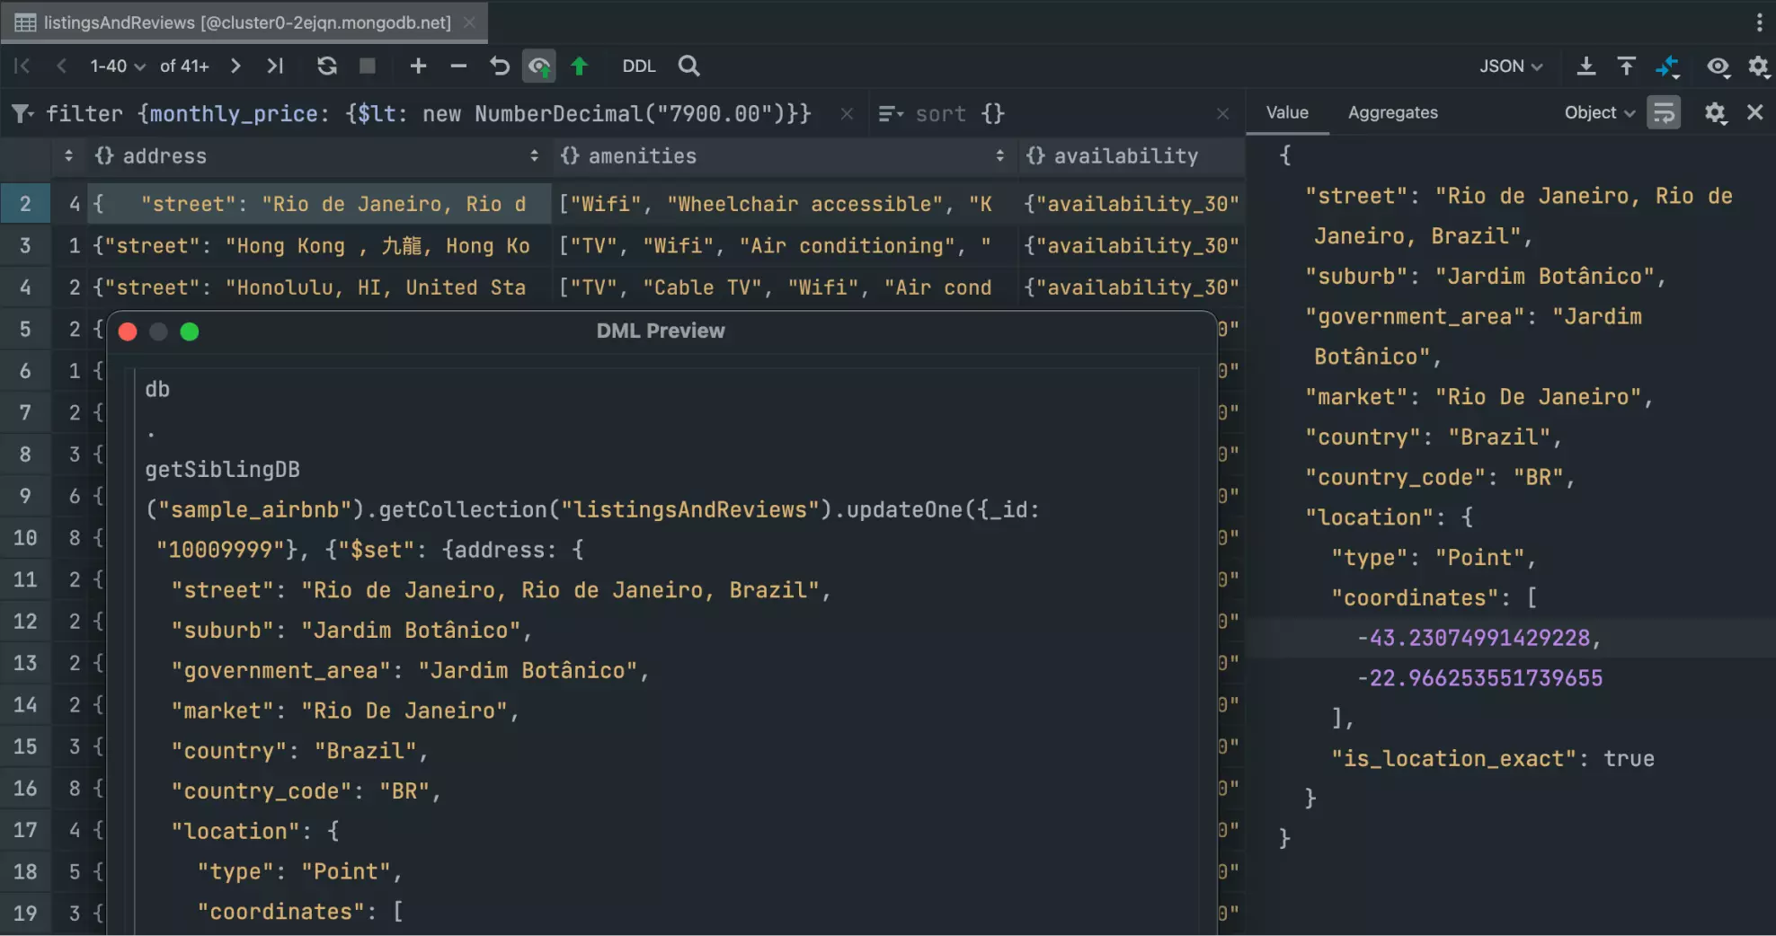Revert changes with the undo arrow icon
The image size is (1776, 936).
pos(500,66)
